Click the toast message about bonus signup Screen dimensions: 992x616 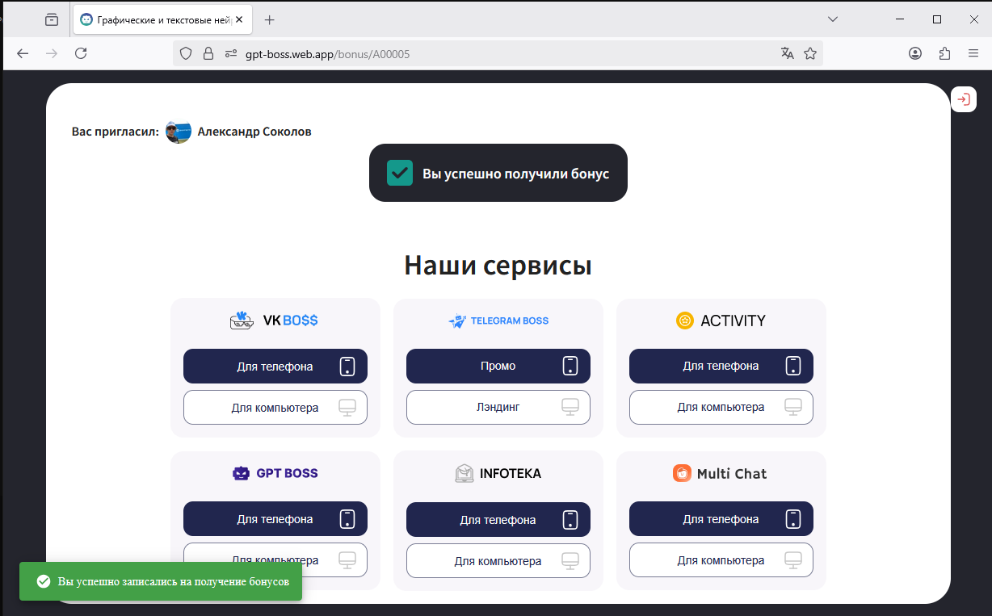click(174, 581)
